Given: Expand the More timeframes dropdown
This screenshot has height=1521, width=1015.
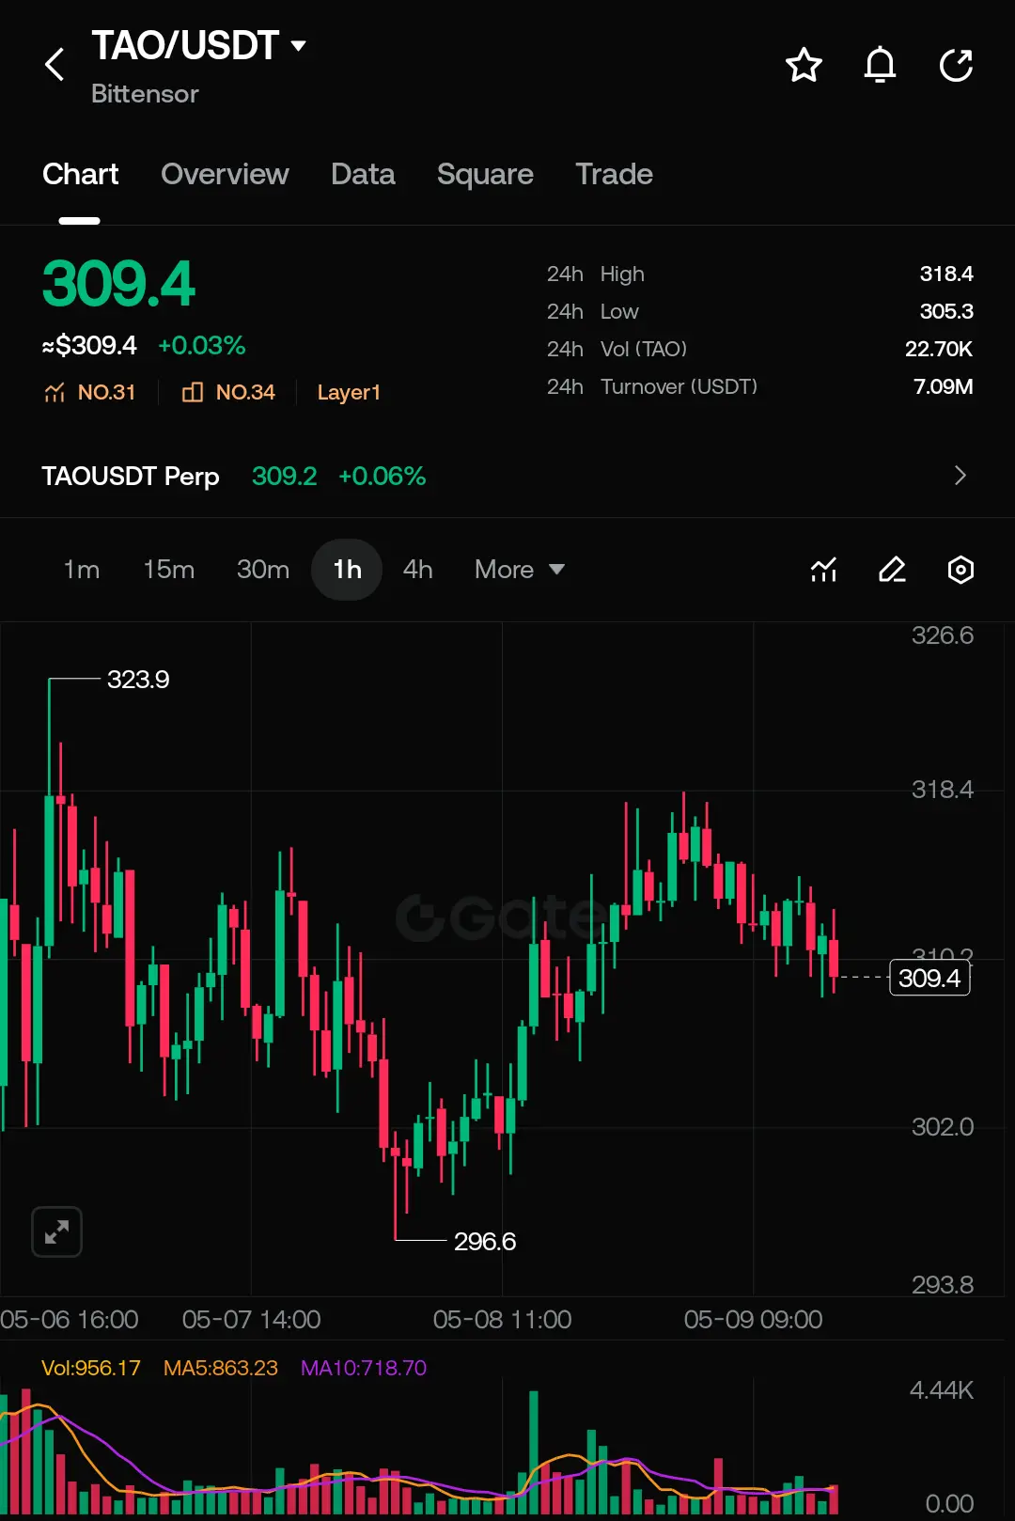Looking at the screenshot, I should [520, 570].
